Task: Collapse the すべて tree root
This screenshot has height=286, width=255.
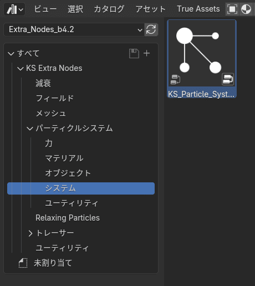Action: [11, 54]
